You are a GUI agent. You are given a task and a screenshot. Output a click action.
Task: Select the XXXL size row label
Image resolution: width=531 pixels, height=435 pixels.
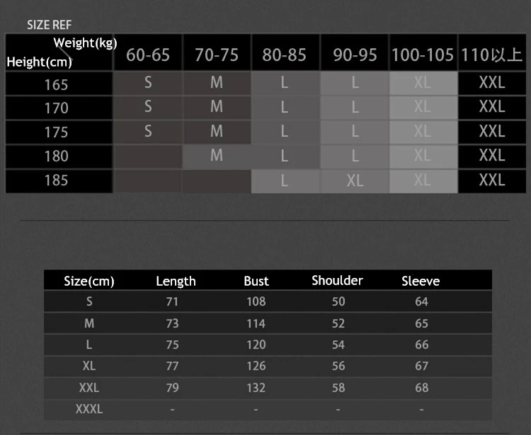(x=89, y=409)
